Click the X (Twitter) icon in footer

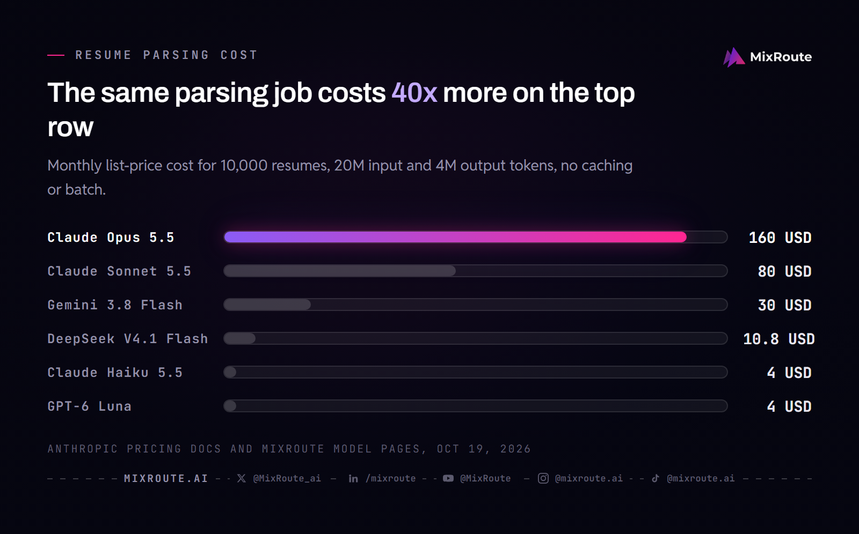(242, 478)
